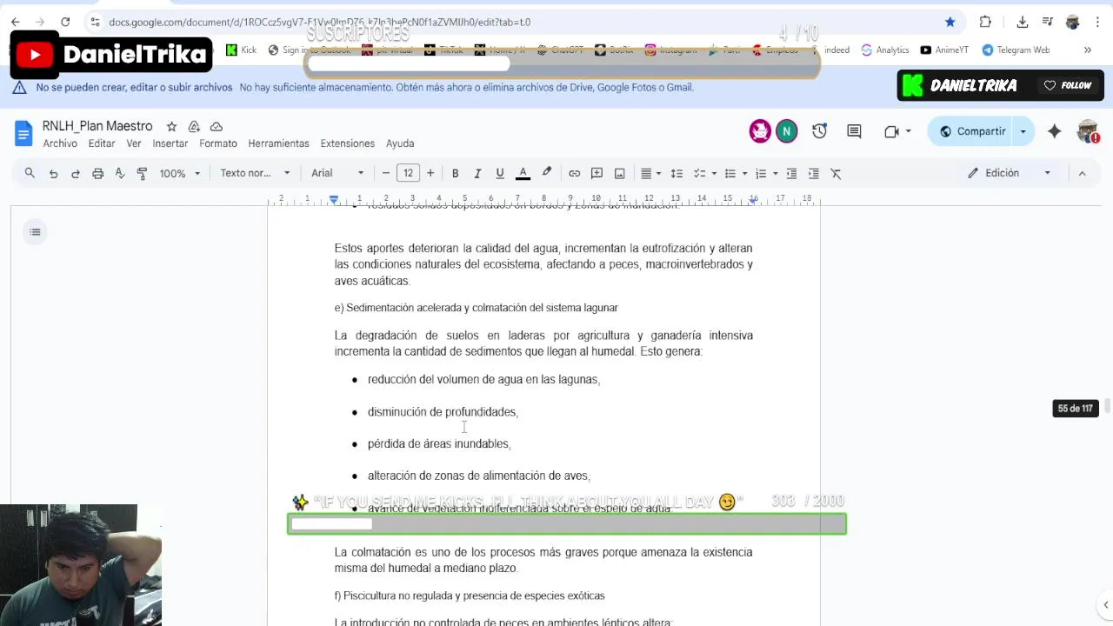Open the Insertar menu
This screenshot has width=1113, height=626.
170,143
